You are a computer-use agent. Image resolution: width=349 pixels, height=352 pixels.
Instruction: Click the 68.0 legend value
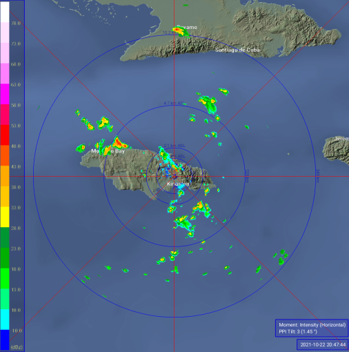click(16, 64)
